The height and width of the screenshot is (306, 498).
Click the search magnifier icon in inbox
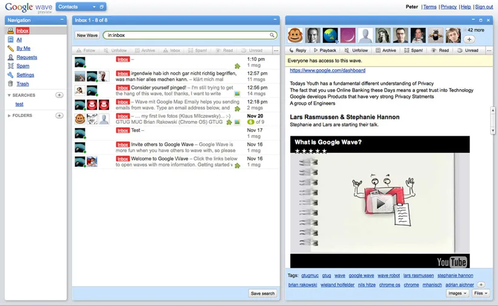(273, 35)
